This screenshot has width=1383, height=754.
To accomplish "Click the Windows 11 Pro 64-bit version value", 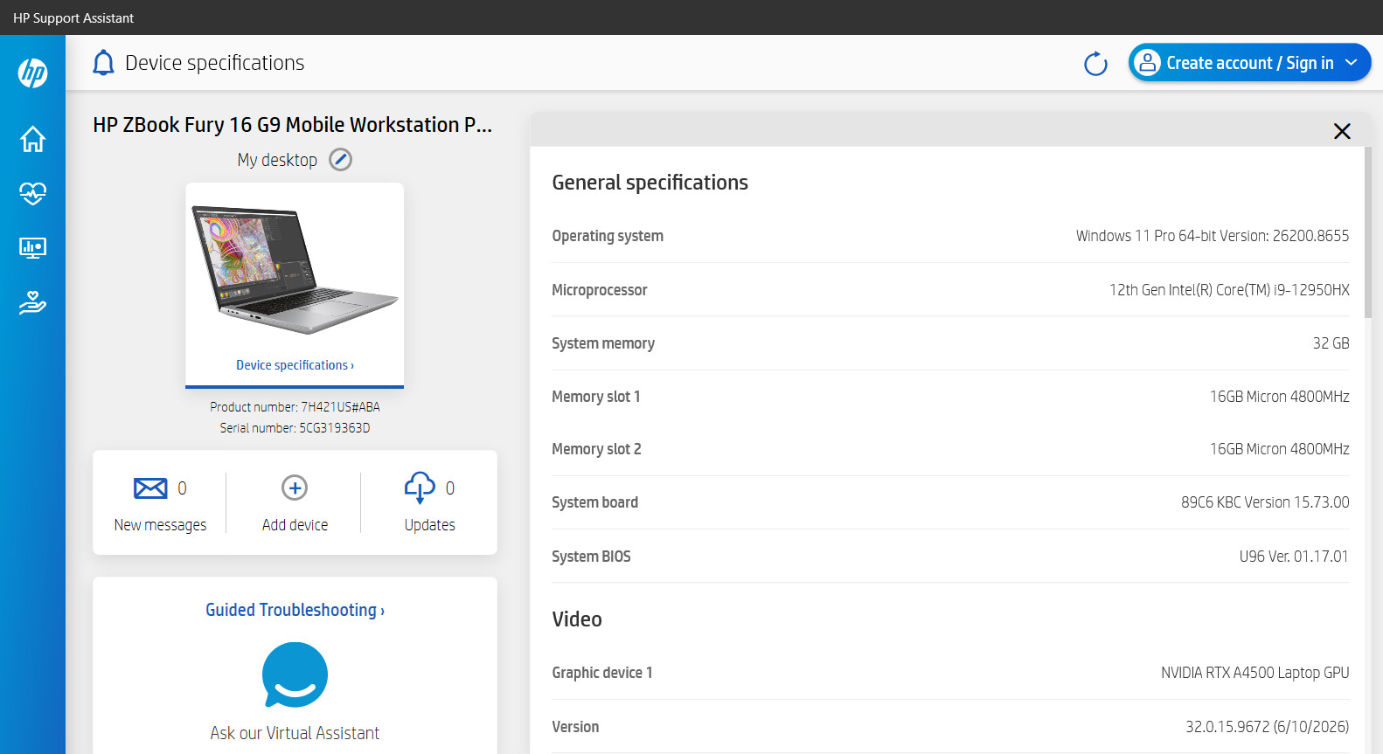I will pos(1213,236).
